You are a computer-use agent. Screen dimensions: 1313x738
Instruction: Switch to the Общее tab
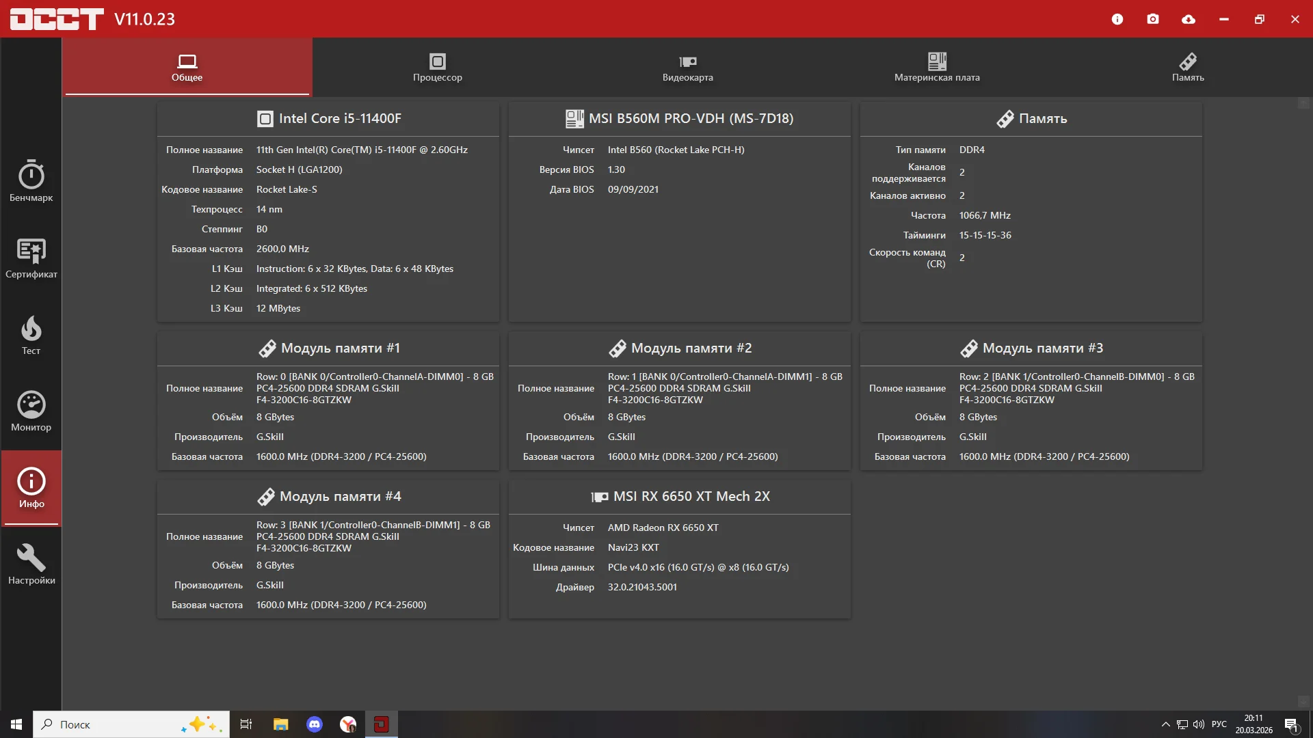click(187, 67)
